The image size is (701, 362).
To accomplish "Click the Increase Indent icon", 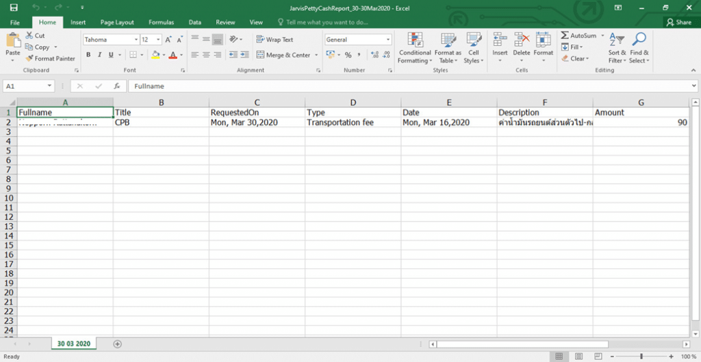I will pos(244,55).
